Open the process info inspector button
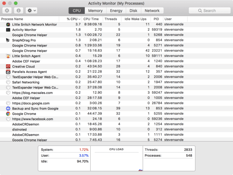Screen dimensions: 233x175 (x=19, y=11)
